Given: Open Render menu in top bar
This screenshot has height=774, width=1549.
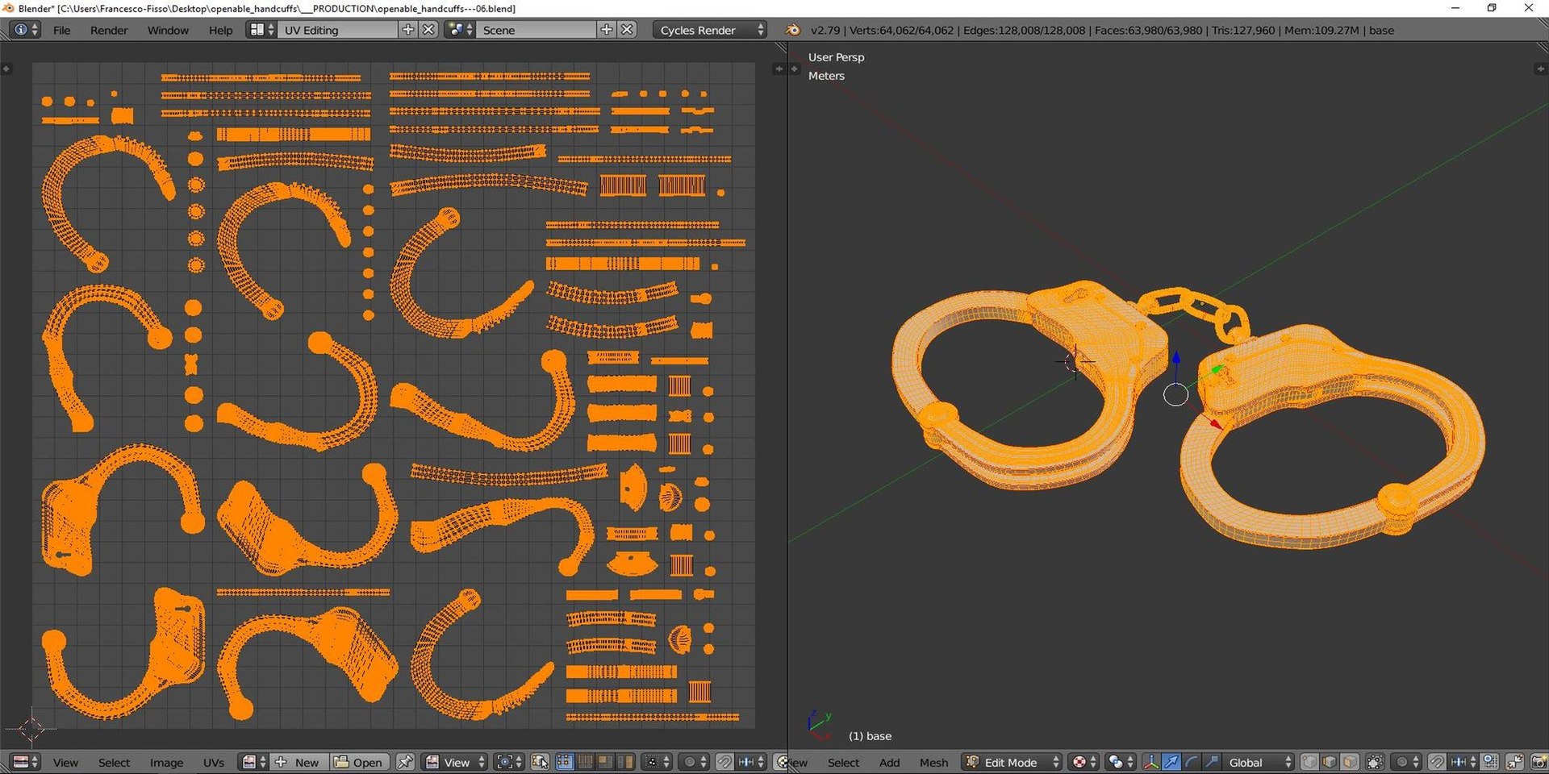Looking at the screenshot, I should point(109,30).
